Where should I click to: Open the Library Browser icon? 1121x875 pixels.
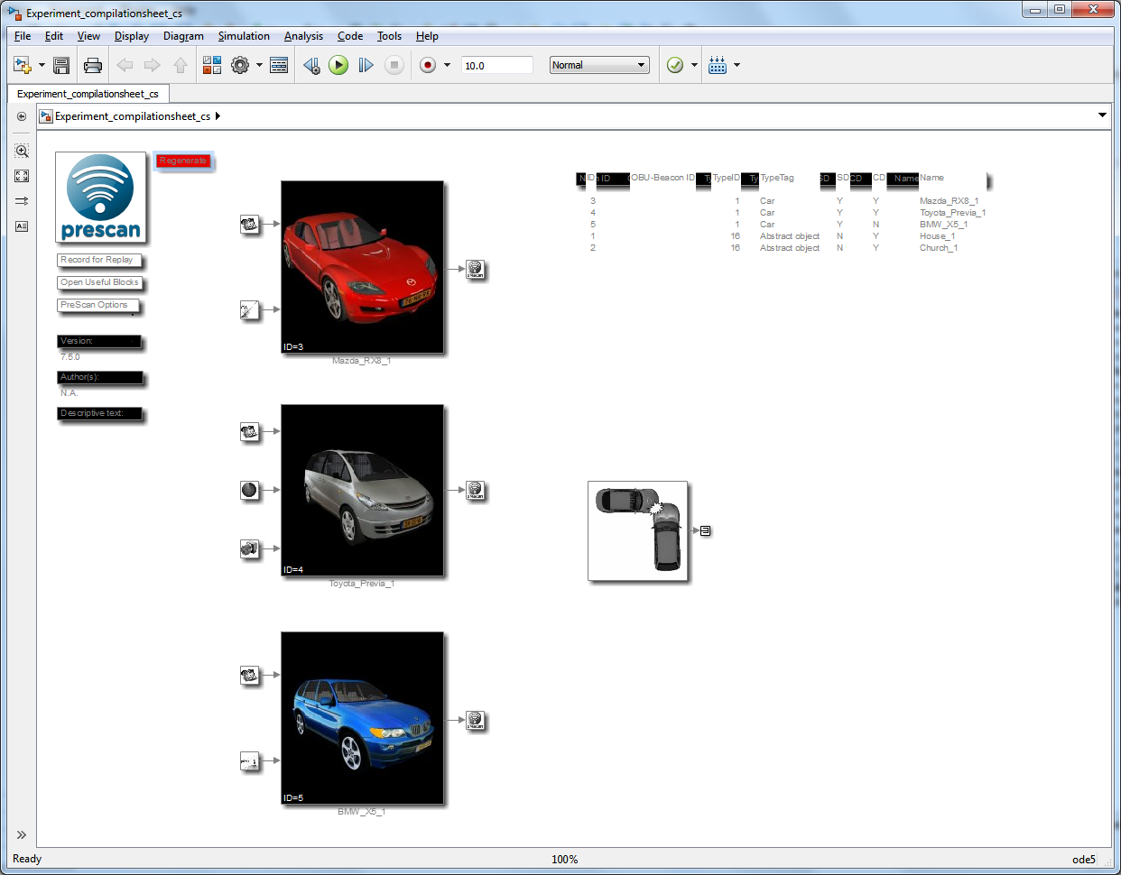pos(212,65)
